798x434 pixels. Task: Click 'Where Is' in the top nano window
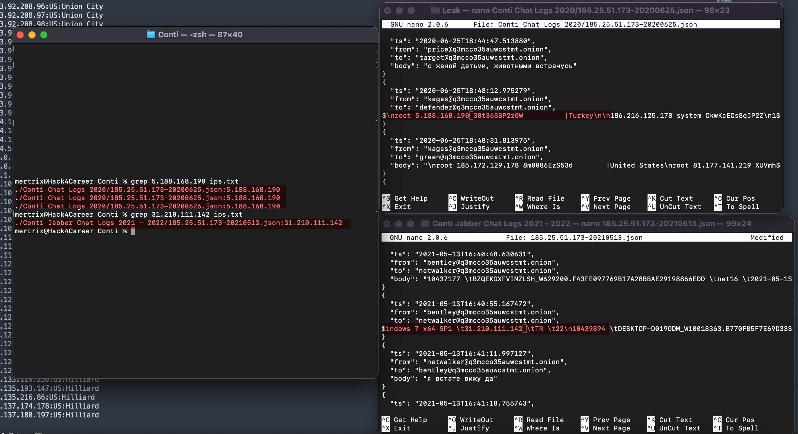click(x=543, y=207)
